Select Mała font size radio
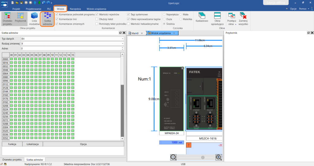This screenshot has width=314, height=166. click(x=181, y=14)
